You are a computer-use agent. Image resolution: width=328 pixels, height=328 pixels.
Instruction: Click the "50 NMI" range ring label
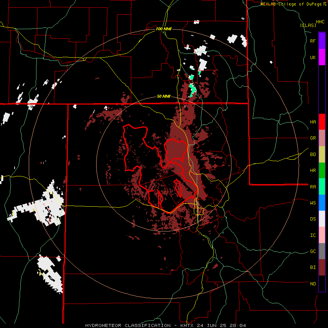click(164, 97)
